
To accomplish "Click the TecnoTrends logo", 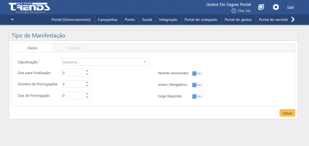I will click(x=29, y=7).
